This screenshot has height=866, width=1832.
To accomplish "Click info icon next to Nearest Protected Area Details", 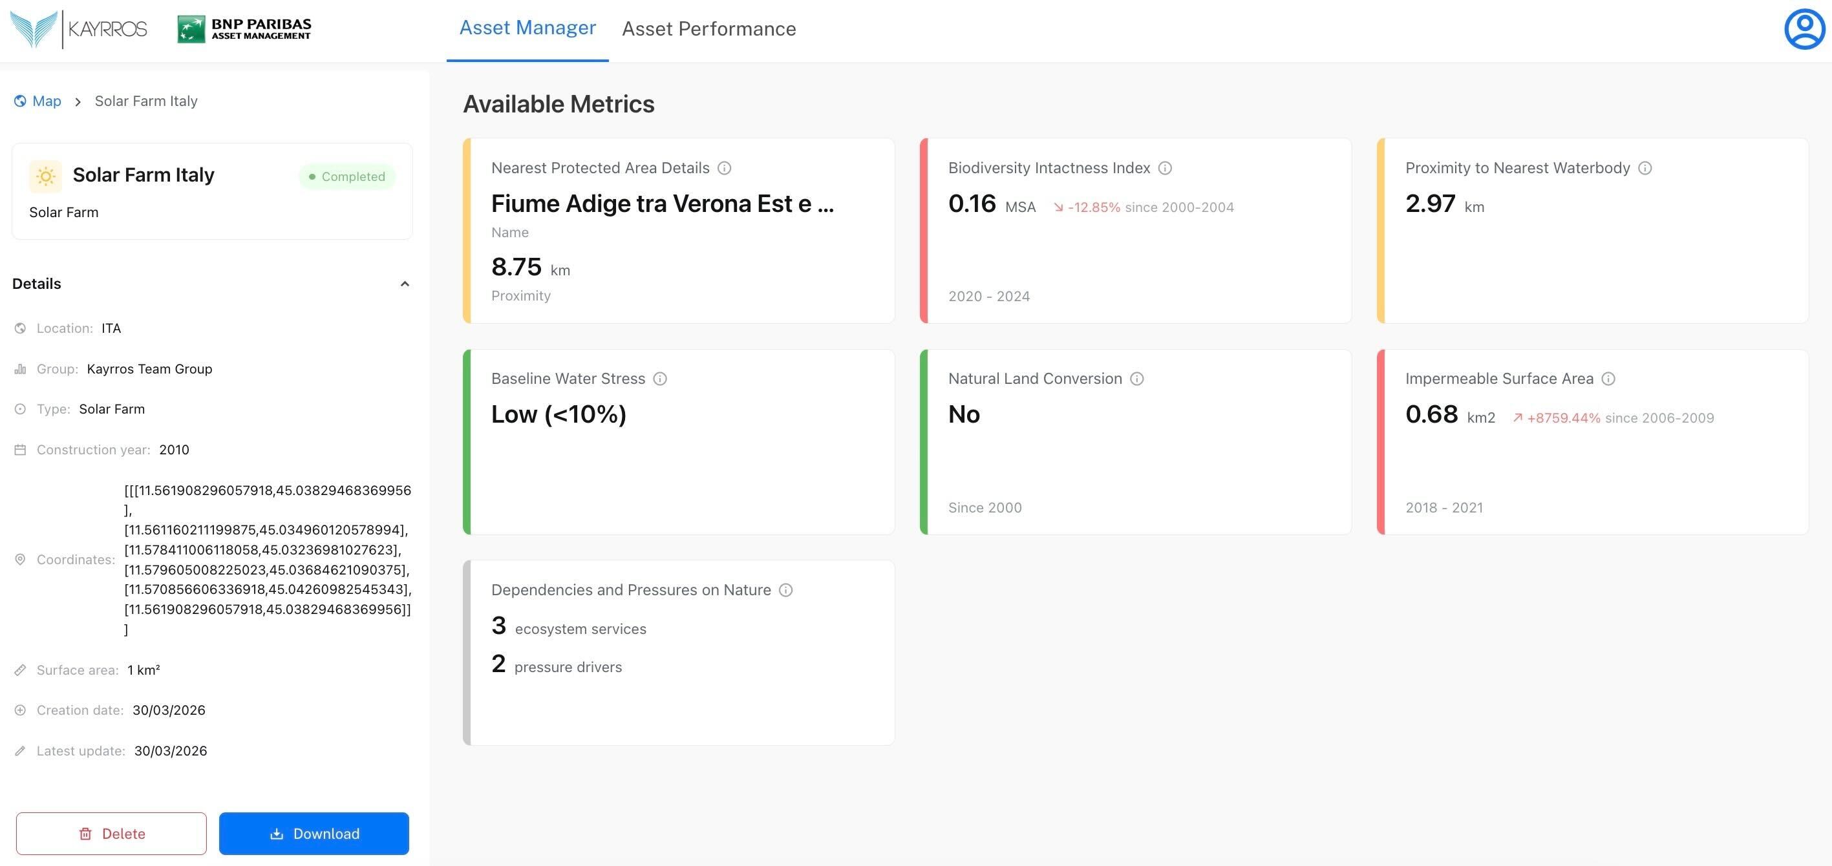I will [724, 169].
